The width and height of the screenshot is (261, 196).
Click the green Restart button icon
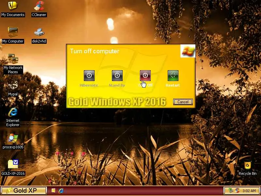coord(173,75)
